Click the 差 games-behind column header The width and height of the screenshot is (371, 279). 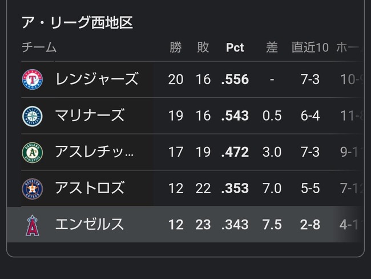coord(272,47)
